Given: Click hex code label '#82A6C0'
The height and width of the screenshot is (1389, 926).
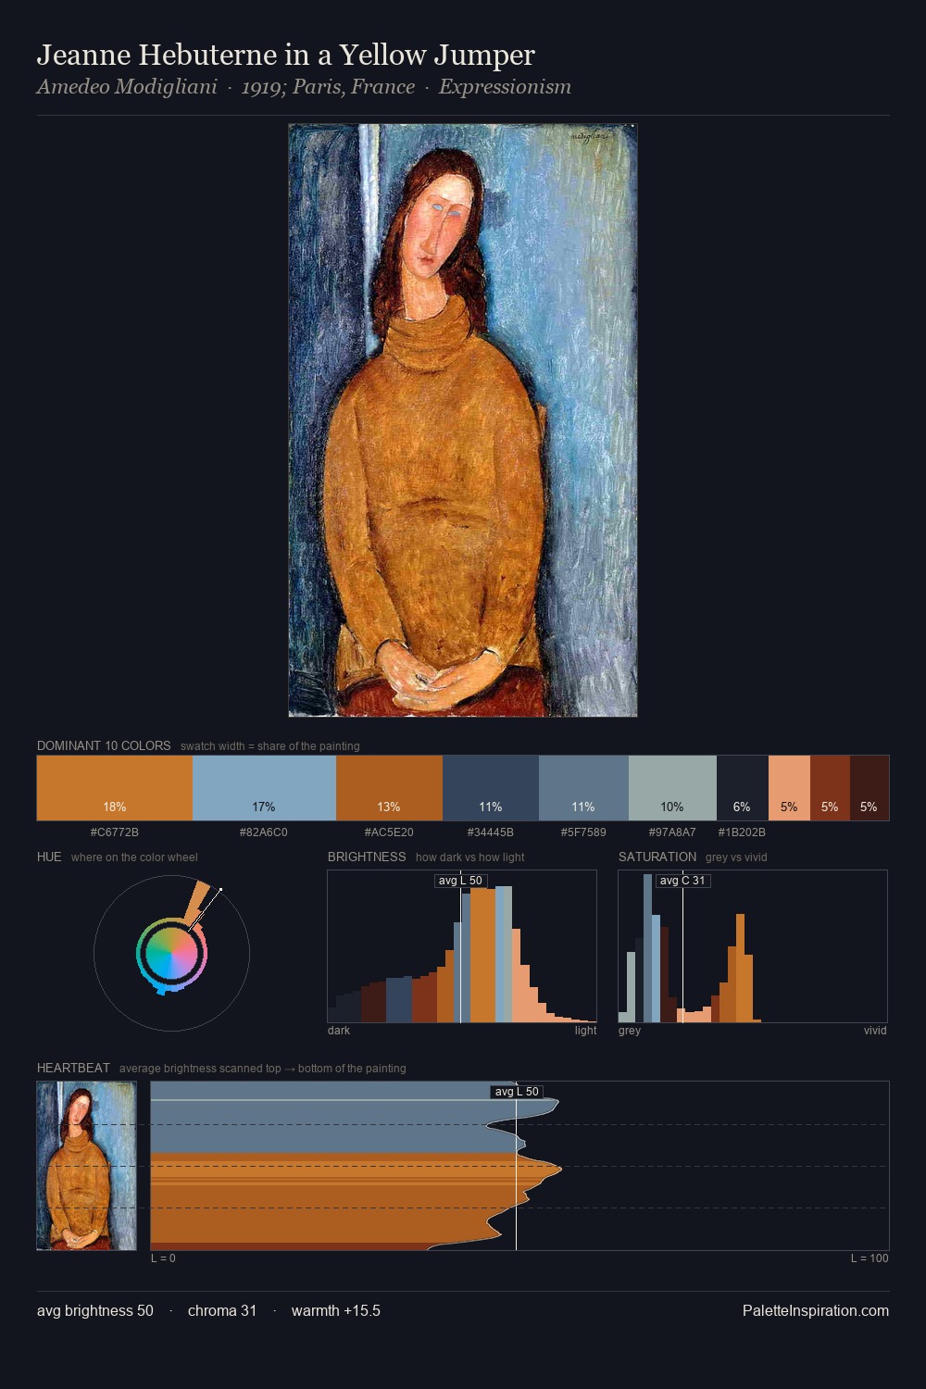Looking at the screenshot, I should [x=264, y=832].
